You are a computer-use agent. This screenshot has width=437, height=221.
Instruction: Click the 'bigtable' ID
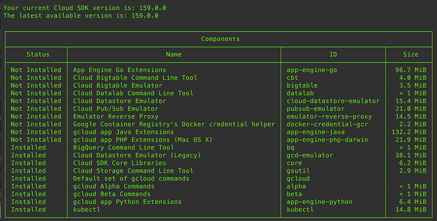click(x=302, y=86)
